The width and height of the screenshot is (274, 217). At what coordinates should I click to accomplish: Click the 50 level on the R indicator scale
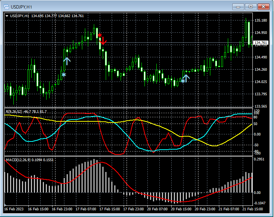[255, 124]
